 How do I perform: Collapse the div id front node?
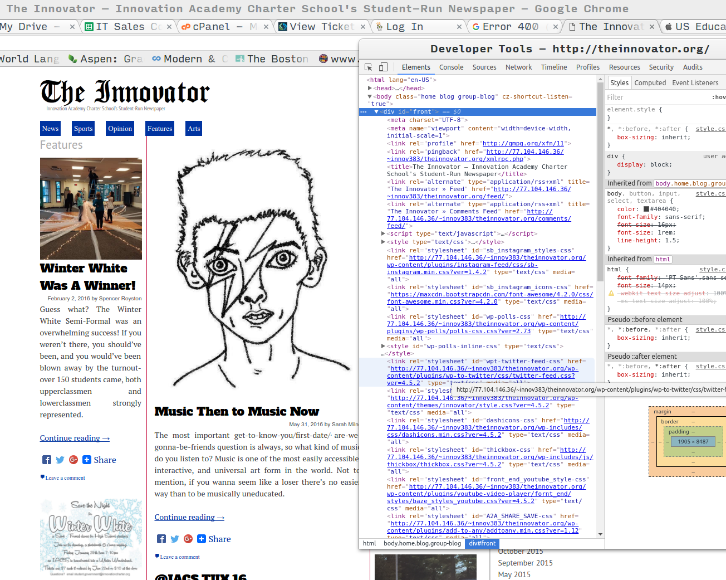click(x=376, y=112)
